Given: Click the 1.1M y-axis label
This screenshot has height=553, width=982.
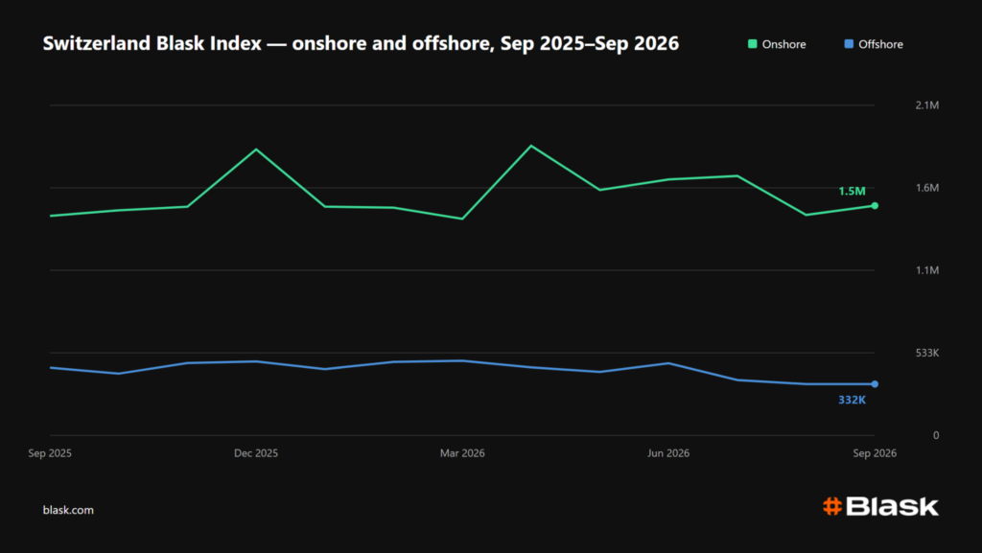Looking at the screenshot, I should click(x=927, y=270).
